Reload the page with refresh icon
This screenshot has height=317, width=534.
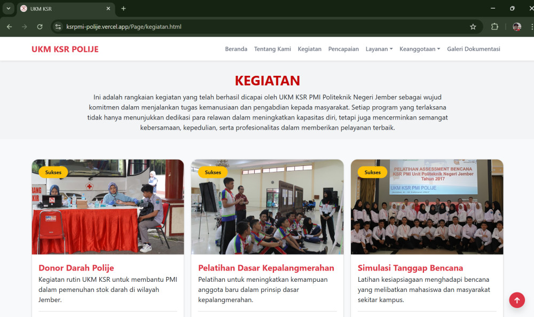click(40, 27)
